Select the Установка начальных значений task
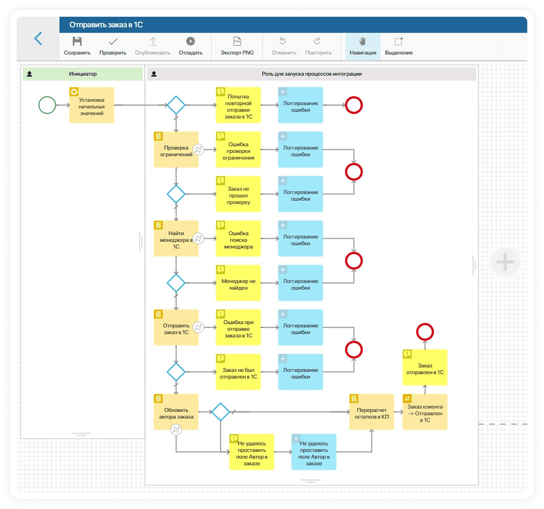This screenshot has width=544, height=509. coord(92,105)
